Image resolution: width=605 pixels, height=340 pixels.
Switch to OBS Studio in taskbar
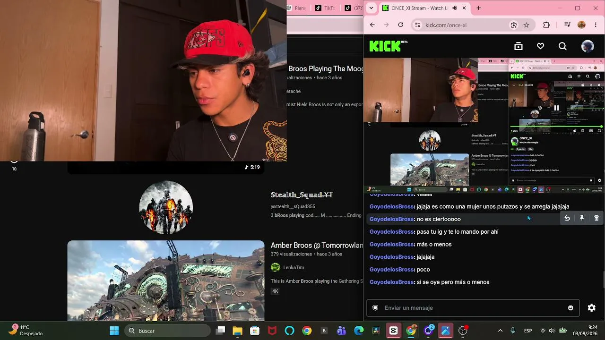coord(463,331)
